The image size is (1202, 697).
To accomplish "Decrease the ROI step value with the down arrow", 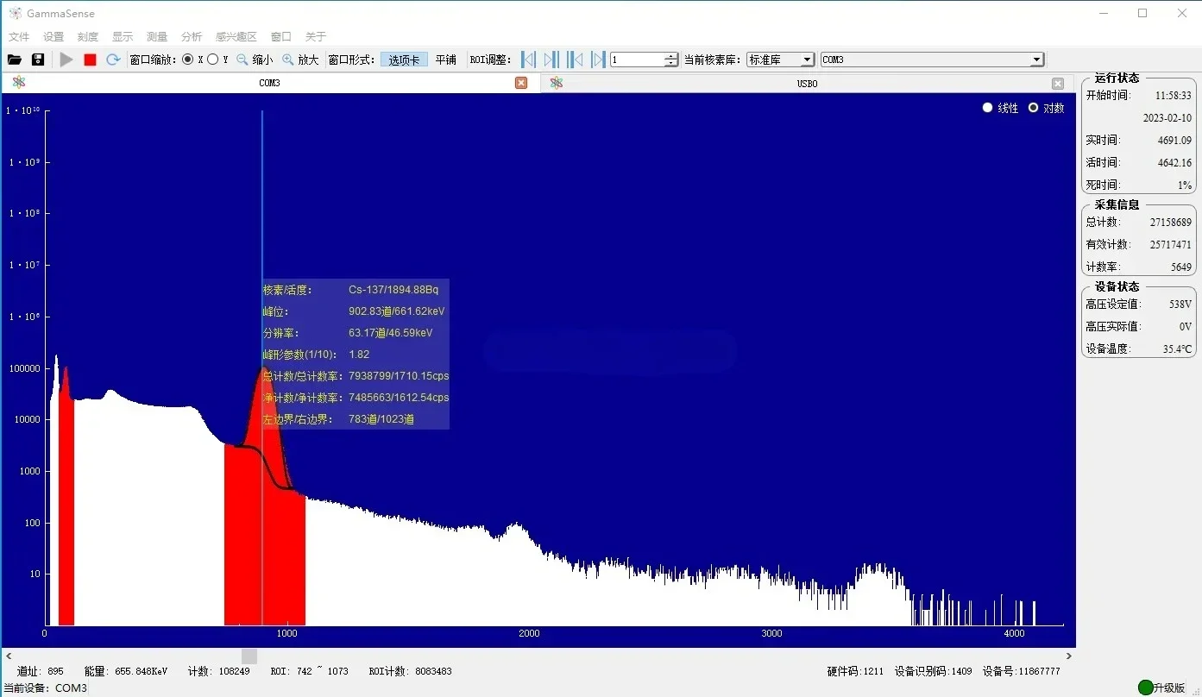I will 671,63.
